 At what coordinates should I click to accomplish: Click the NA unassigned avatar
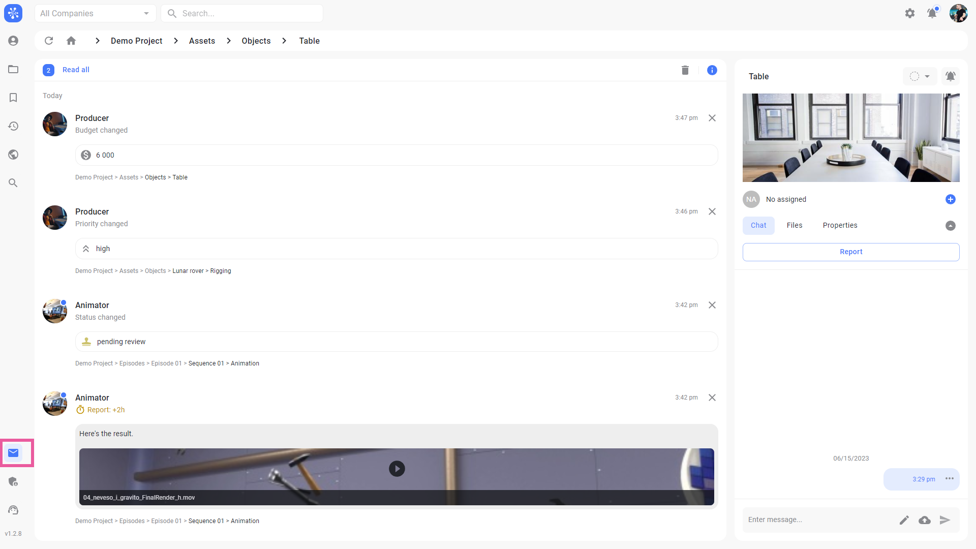coord(751,199)
